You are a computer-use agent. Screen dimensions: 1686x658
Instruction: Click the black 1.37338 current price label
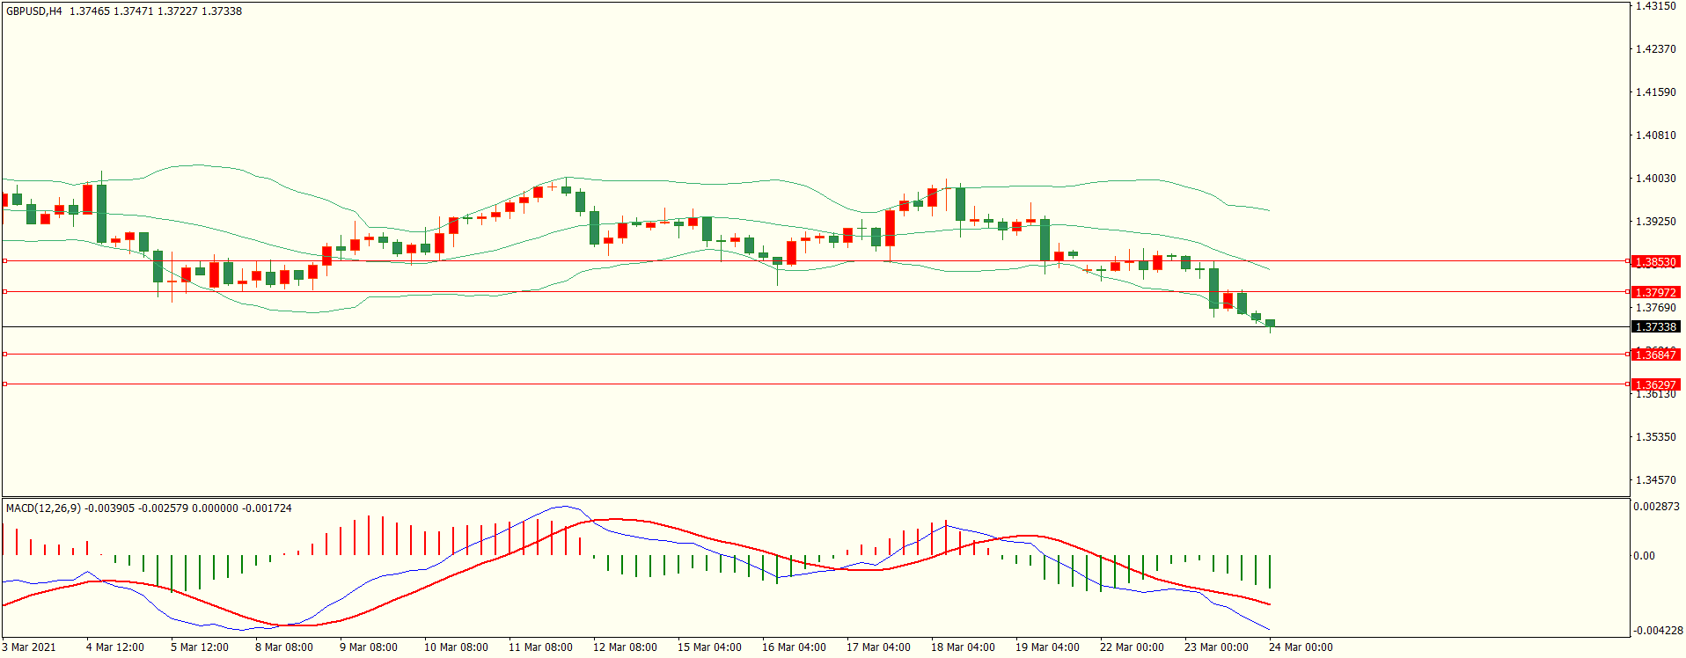1655,327
